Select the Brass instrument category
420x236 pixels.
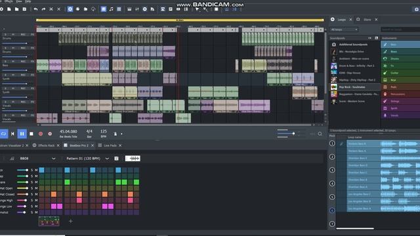pyautogui.click(x=400, y=51)
